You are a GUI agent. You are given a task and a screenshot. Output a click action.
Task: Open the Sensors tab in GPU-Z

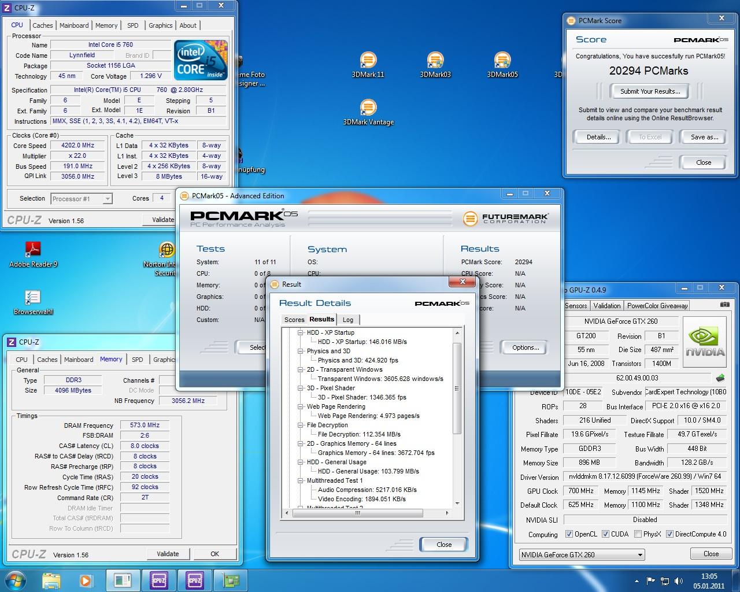click(576, 306)
